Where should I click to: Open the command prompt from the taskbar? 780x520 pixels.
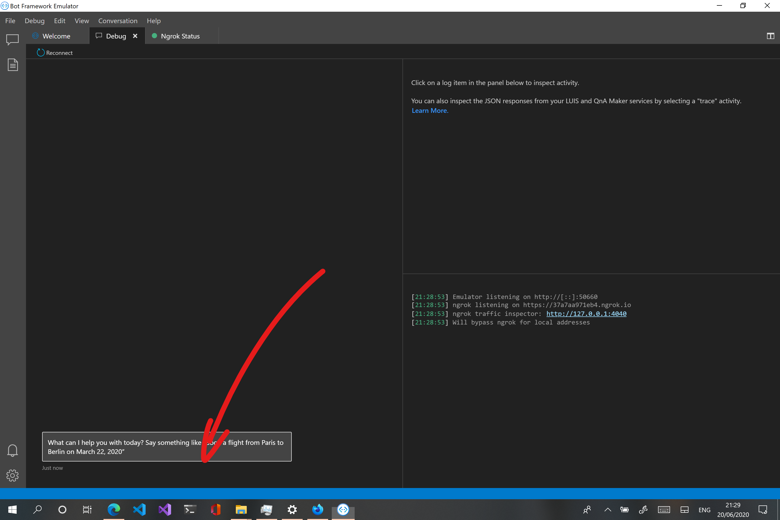[190, 510]
